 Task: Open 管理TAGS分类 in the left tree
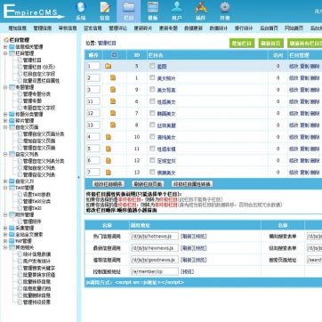pos(36,201)
